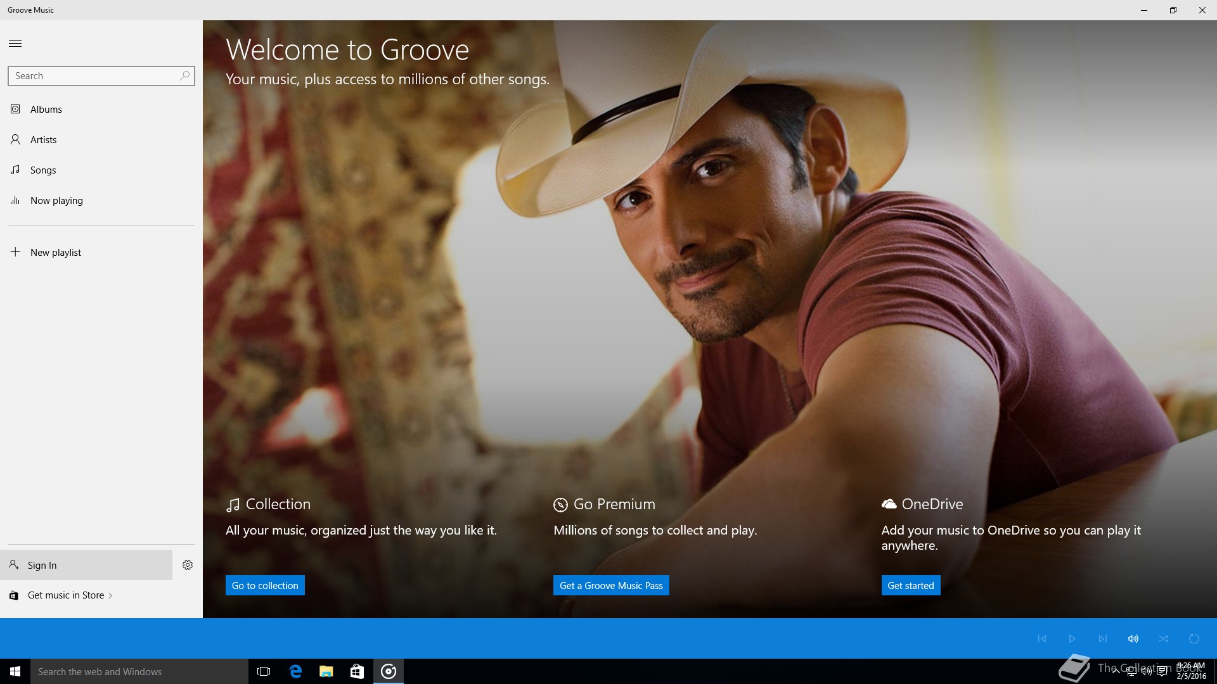Viewport: 1217px width, 684px height.
Task: Click the Songs music note icon
Action: pyautogui.click(x=15, y=170)
